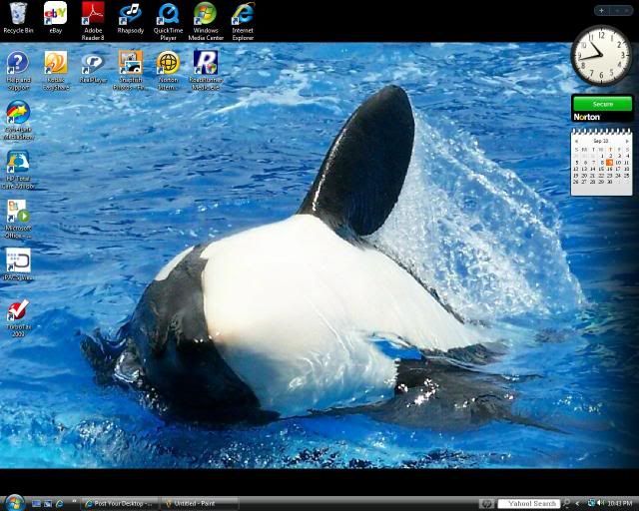The height and width of the screenshot is (511, 639).
Task: Launch the HP Total Care Advisor shortcut
Action: tap(18, 170)
